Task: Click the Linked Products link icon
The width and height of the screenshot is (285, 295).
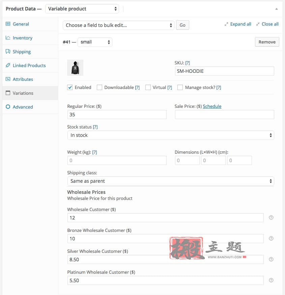Action: 8,65
